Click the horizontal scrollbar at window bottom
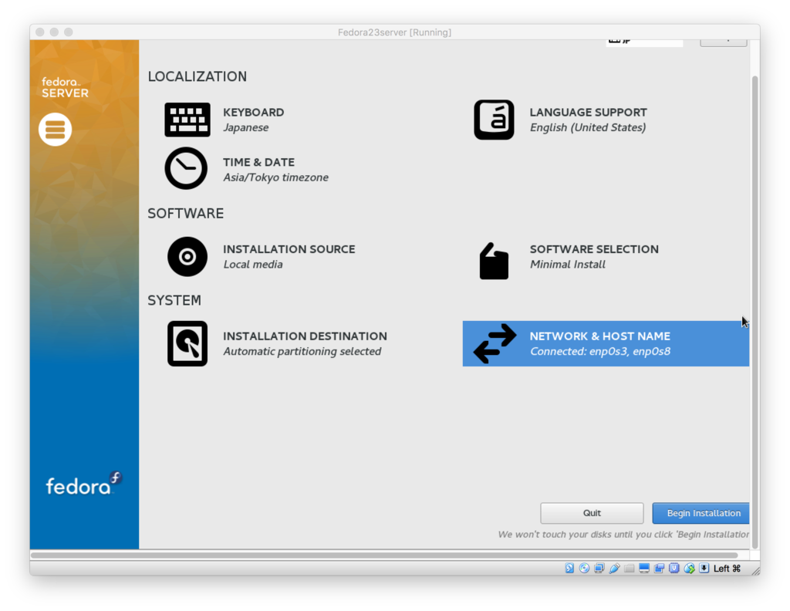Screen dimensions: 790x611 click(x=384, y=555)
